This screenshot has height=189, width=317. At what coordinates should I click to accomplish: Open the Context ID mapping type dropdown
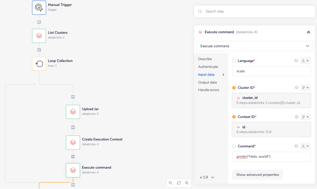pos(305,117)
